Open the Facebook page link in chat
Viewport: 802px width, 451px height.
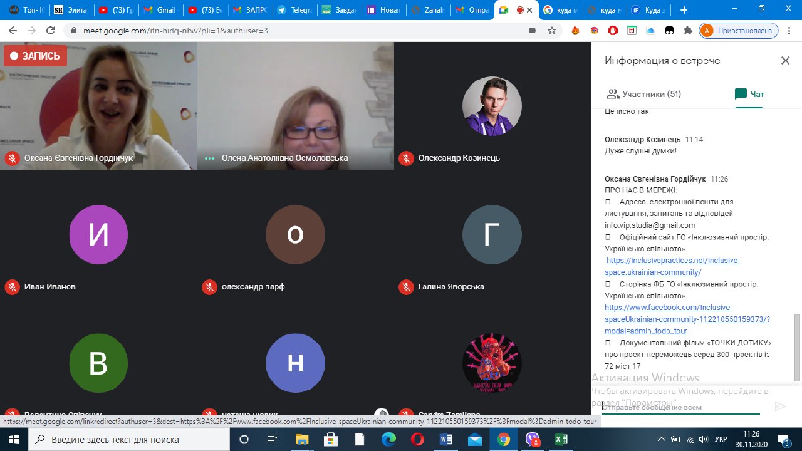pyautogui.click(x=668, y=308)
